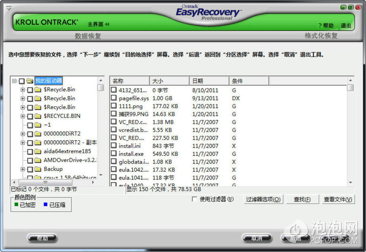Click file list scroll up arrow
This screenshot has width=366, height=252.
[x=350, y=80]
